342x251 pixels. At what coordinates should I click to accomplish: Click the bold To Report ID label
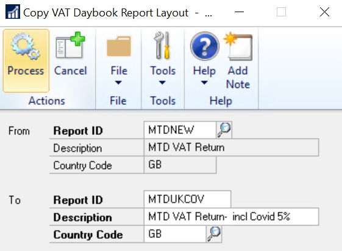pyautogui.click(x=78, y=200)
